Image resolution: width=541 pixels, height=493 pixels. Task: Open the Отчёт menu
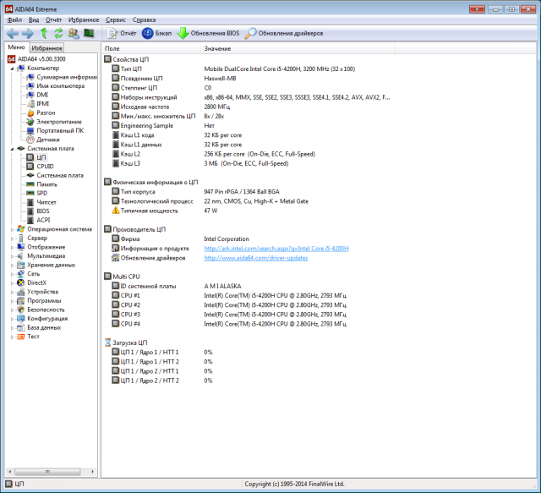pos(53,20)
